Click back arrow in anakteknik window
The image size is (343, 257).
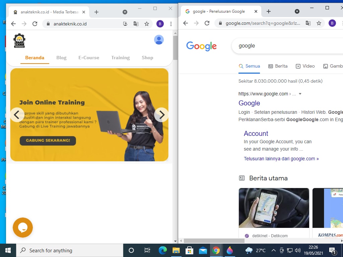pyautogui.click(x=13, y=24)
